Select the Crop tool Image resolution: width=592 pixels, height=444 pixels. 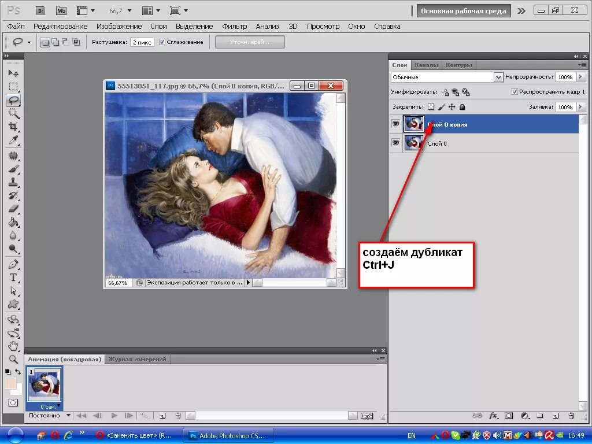click(13, 127)
